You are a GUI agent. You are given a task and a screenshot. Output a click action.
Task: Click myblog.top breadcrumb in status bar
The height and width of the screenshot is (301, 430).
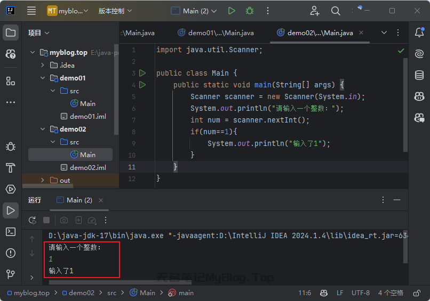[28, 293]
